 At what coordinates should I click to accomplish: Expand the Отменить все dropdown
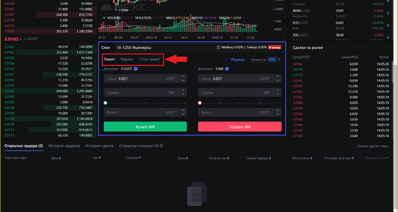click(386, 158)
